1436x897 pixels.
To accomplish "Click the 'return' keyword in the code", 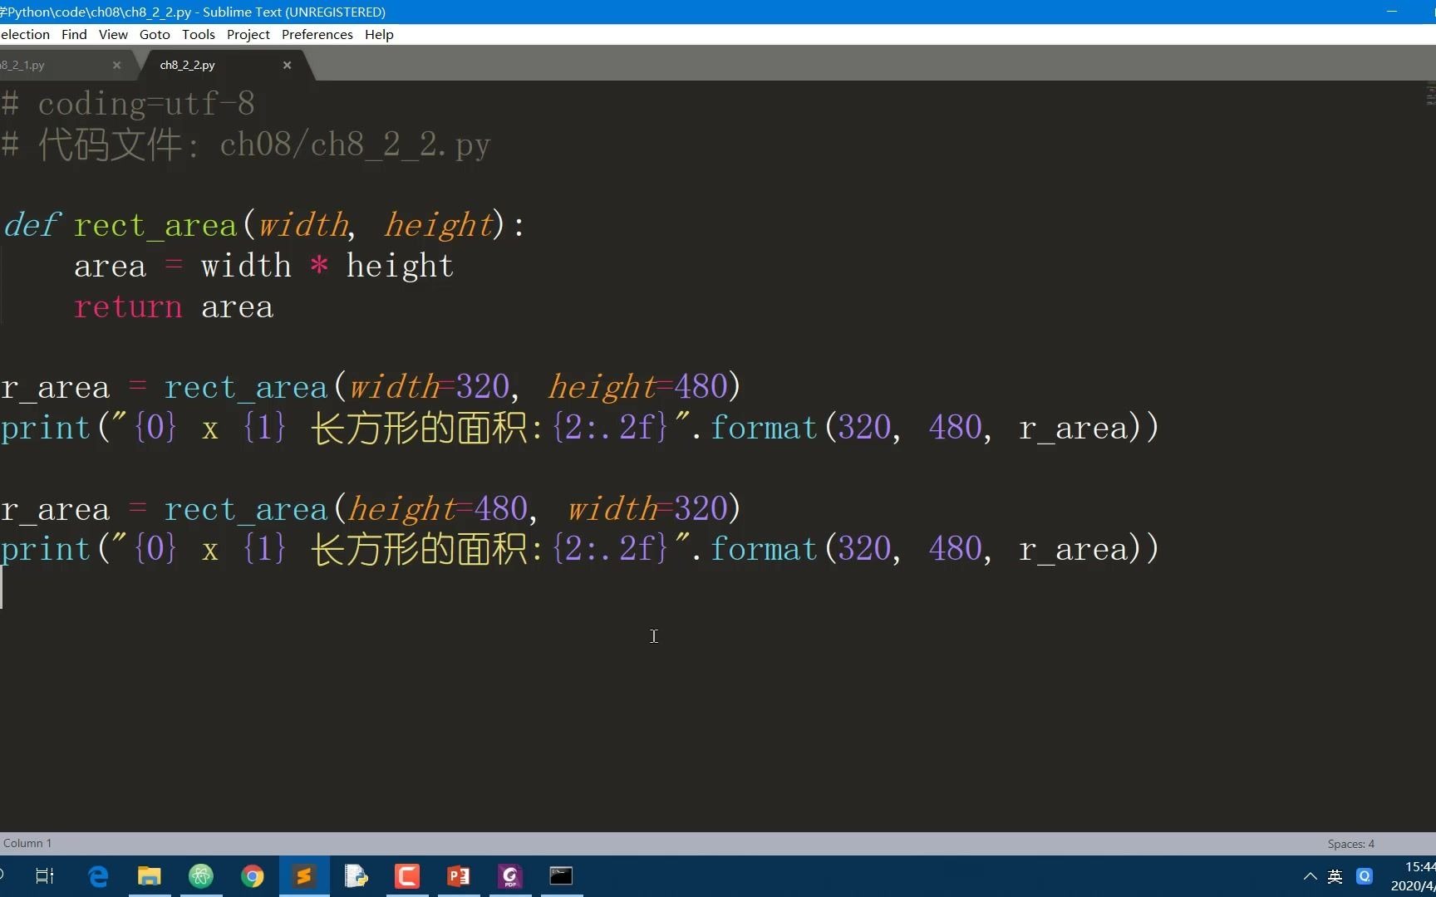I will point(128,306).
